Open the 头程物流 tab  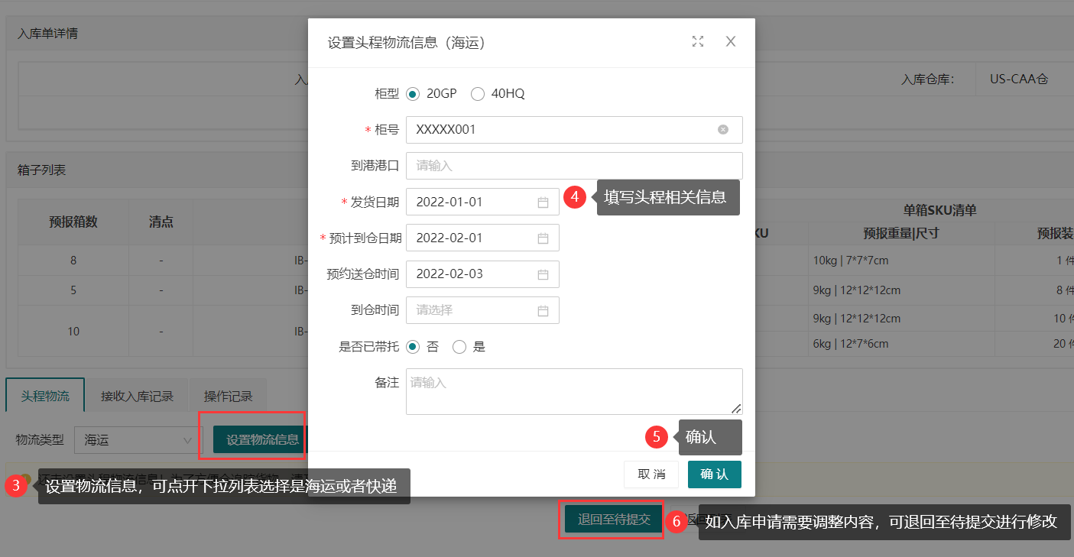point(45,397)
